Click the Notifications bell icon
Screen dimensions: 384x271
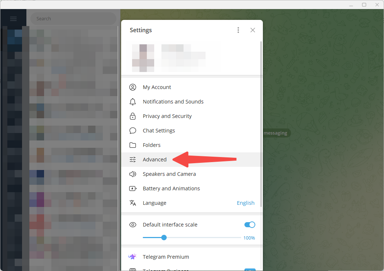[x=133, y=102]
